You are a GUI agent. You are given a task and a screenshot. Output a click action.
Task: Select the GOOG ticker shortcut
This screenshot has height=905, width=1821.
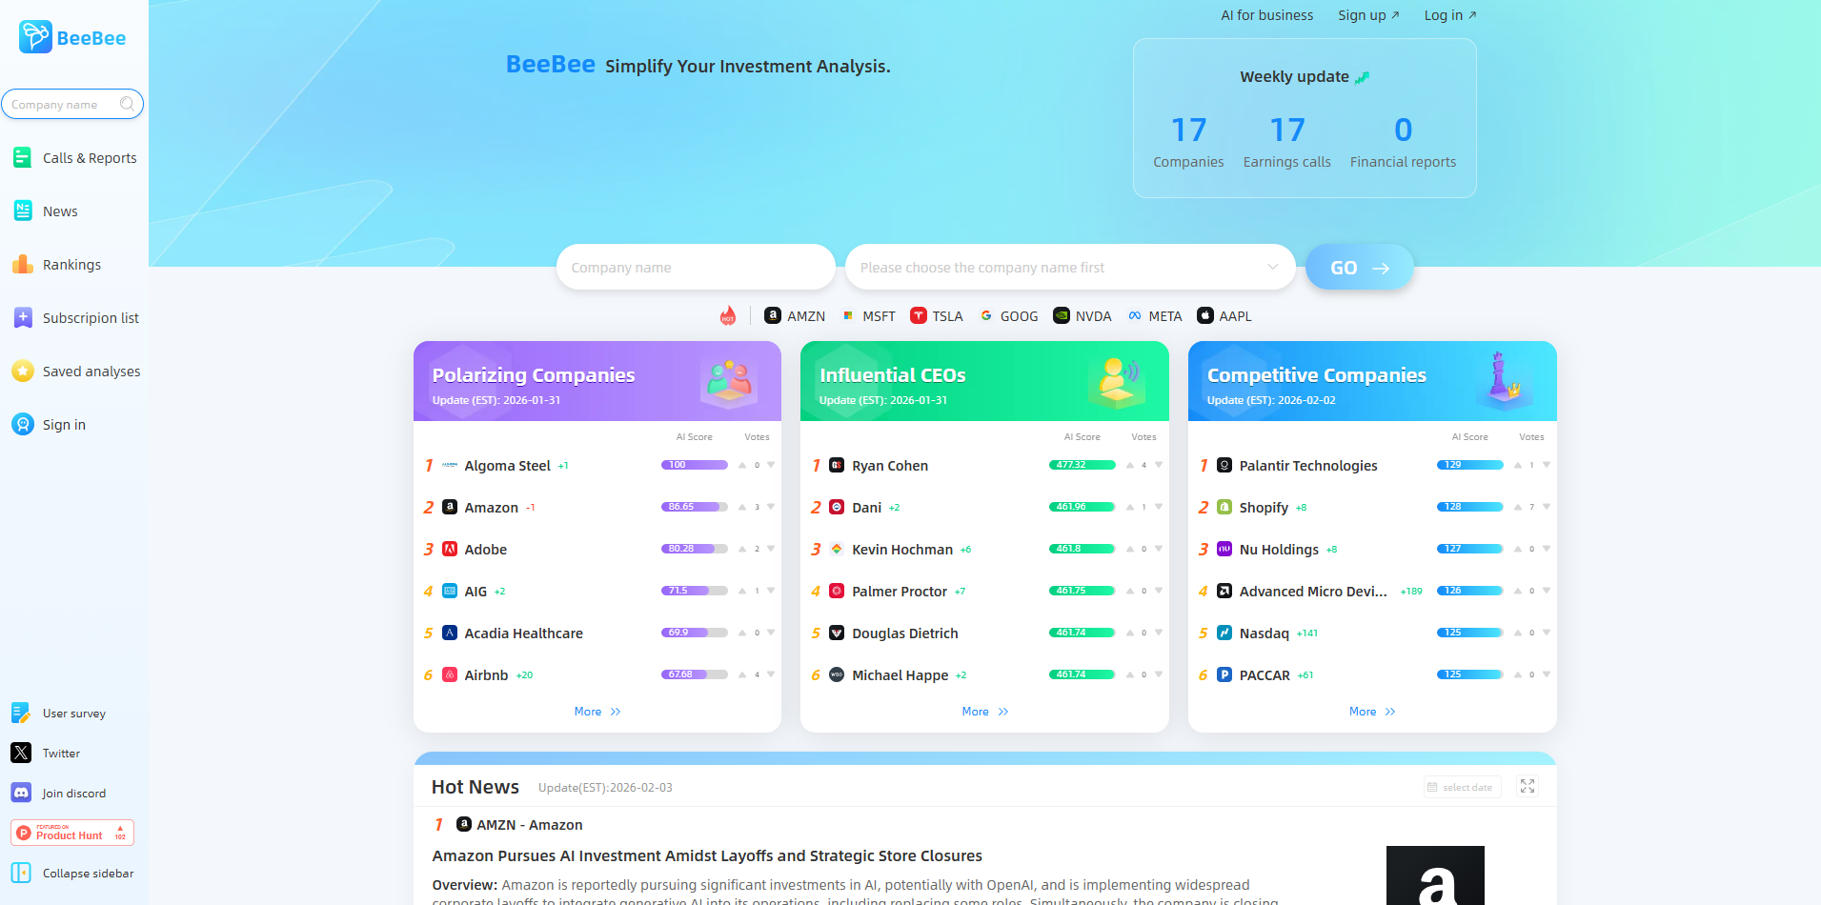pyautogui.click(x=1008, y=315)
